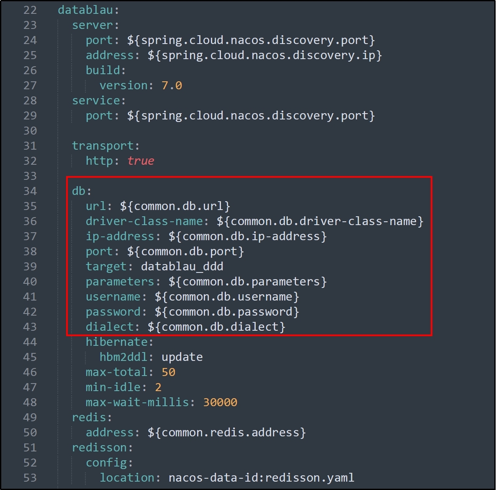The image size is (496, 490).
Task: Click '${common.db.ip-address}' value
Action: (x=247, y=236)
